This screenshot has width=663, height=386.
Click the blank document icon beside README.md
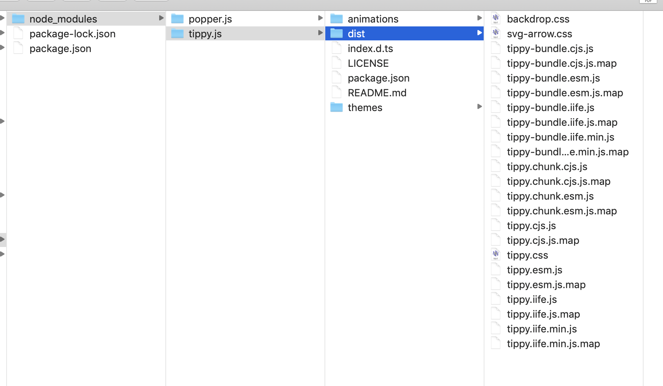coord(336,92)
